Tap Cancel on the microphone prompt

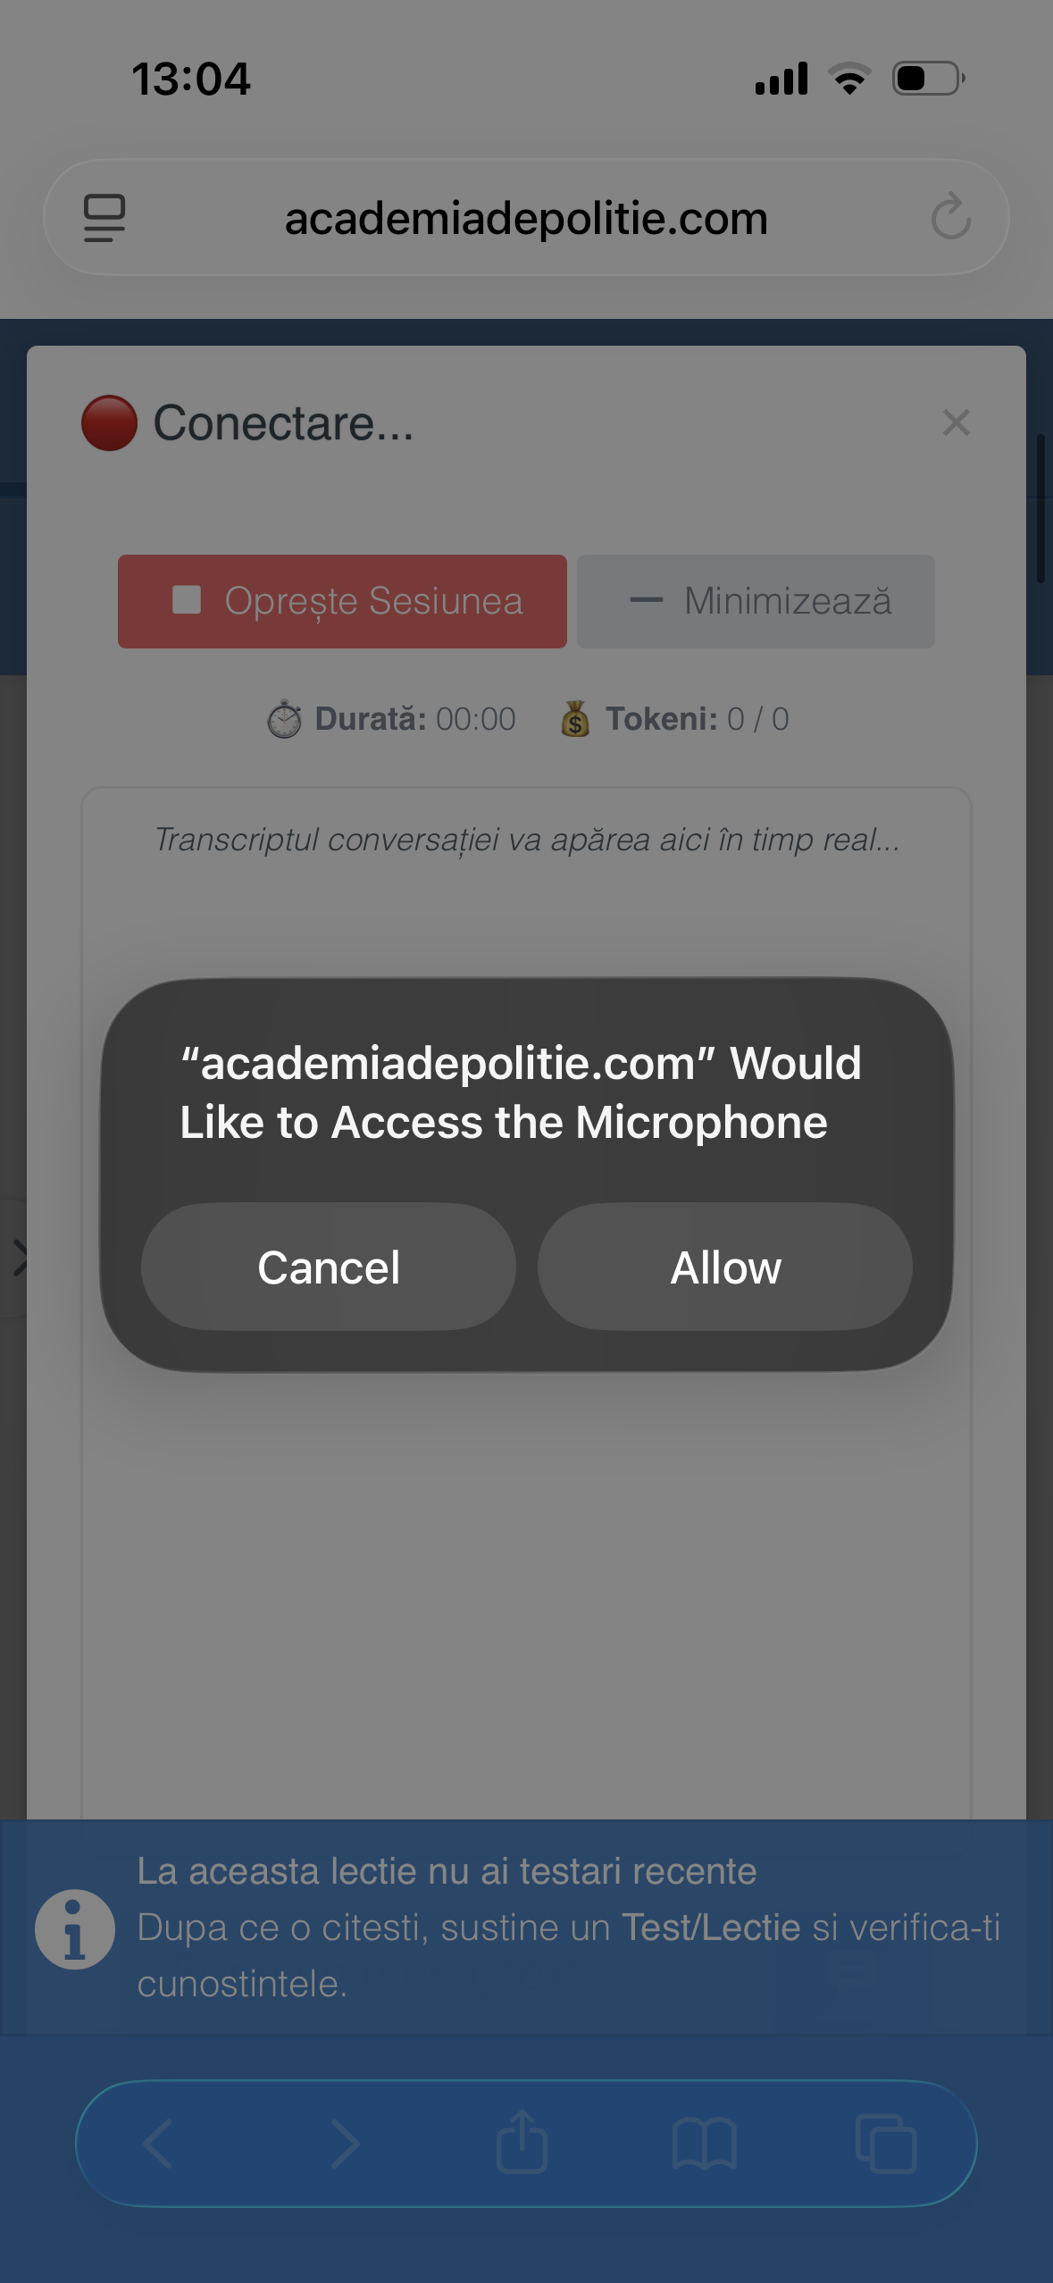[329, 1267]
